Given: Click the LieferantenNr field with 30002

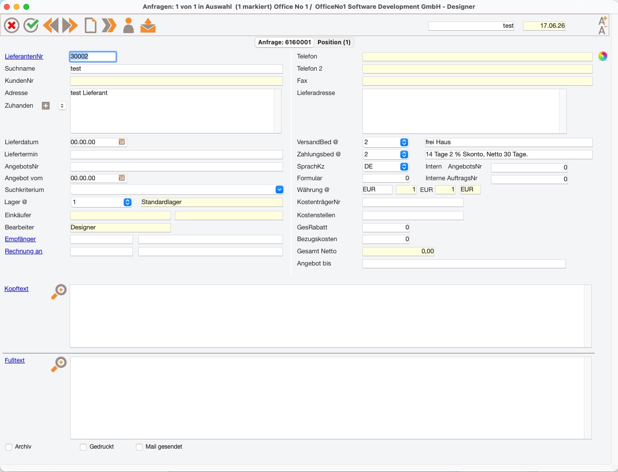Looking at the screenshot, I should tap(93, 57).
